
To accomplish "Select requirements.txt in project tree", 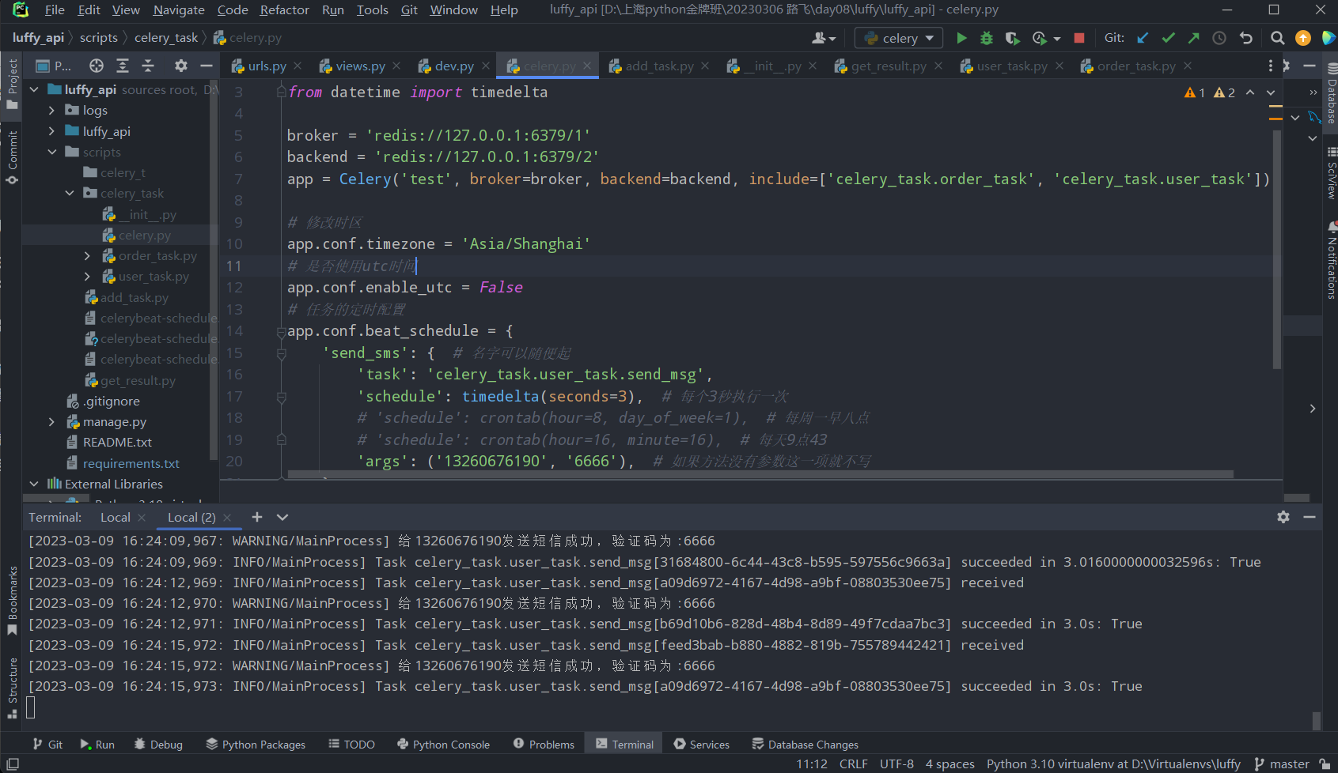I will (131, 463).
